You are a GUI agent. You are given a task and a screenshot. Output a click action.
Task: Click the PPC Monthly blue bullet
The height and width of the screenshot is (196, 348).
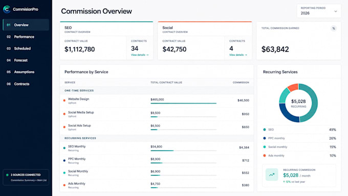coord(64,160)
